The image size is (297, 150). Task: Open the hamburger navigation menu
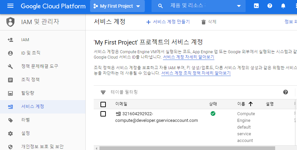pyautogui.click(x=10, y=6)
